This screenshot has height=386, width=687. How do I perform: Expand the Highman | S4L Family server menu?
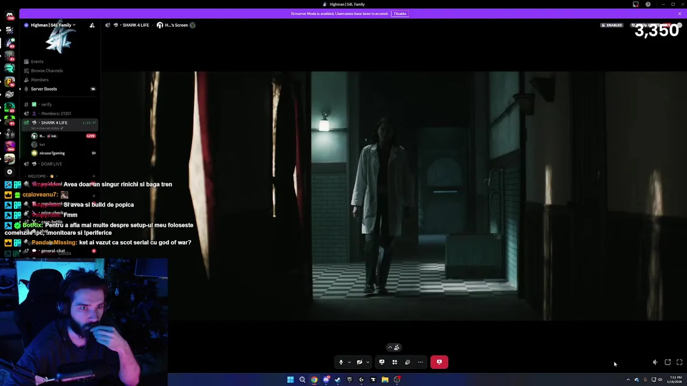(x=53, y=25)
